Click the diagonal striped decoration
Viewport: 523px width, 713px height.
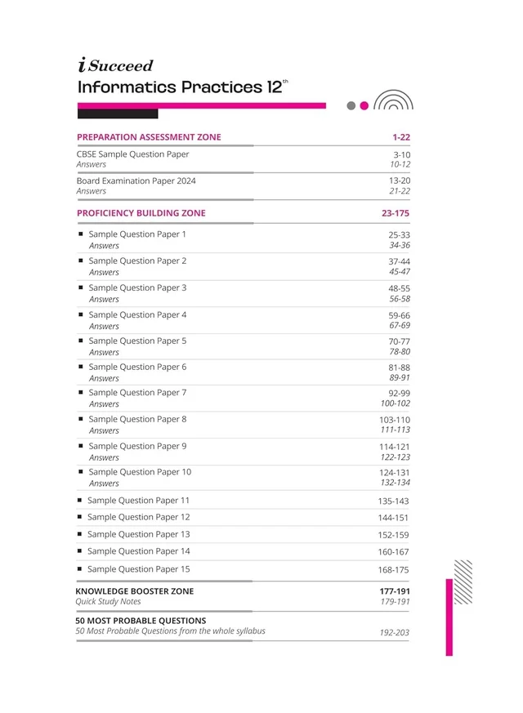[x=463, y=582]
